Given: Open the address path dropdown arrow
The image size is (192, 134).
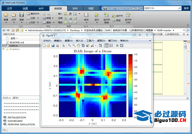Looking at the screenshot, I should click(184, 30).
